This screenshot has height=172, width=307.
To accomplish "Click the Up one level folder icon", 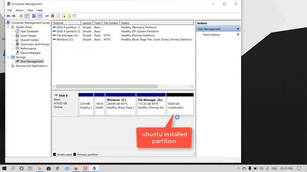I will (x=21, y=16).
